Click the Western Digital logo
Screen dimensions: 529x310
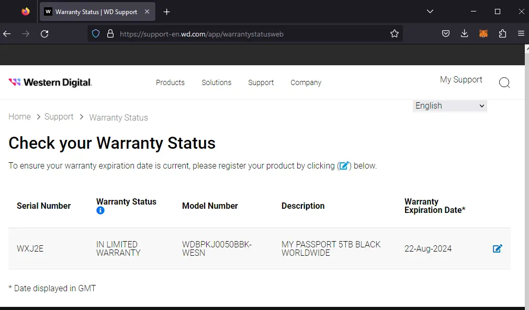(x=50, y=82)
